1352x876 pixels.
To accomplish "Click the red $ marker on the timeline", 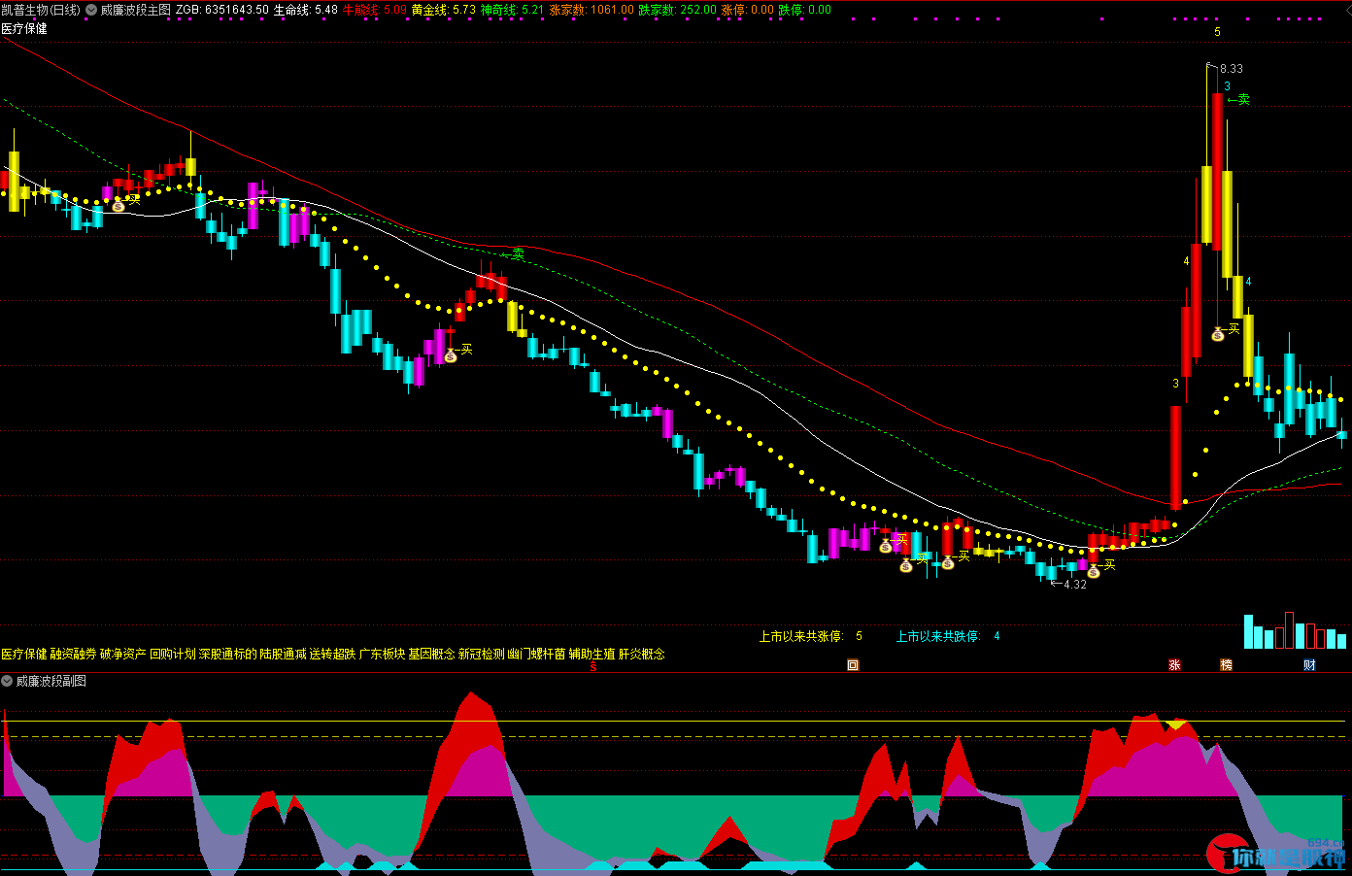I will [x=592, y=666].
